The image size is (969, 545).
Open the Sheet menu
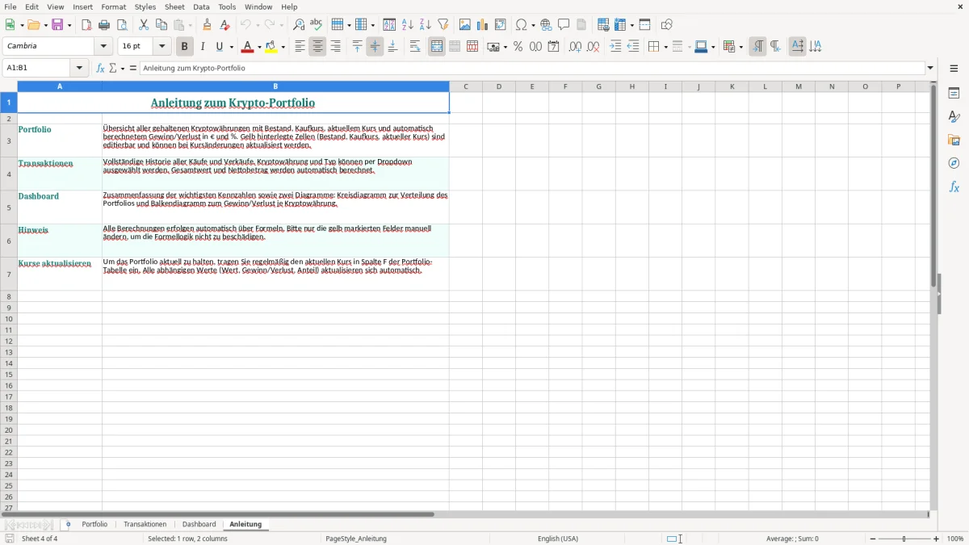coord(174,6)
